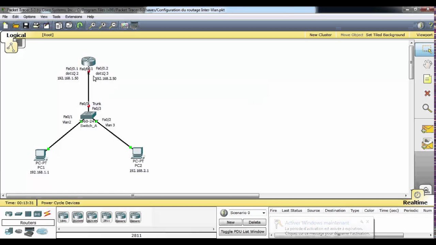Pick the Place Note tool
The height and width of the screenshot is (245, 436).
(x=427, y=79)
